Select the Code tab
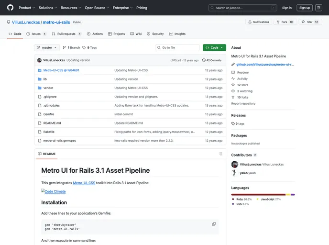Viewport: 329px width, 245px height. pyautogui.click(x=15, y=34)
